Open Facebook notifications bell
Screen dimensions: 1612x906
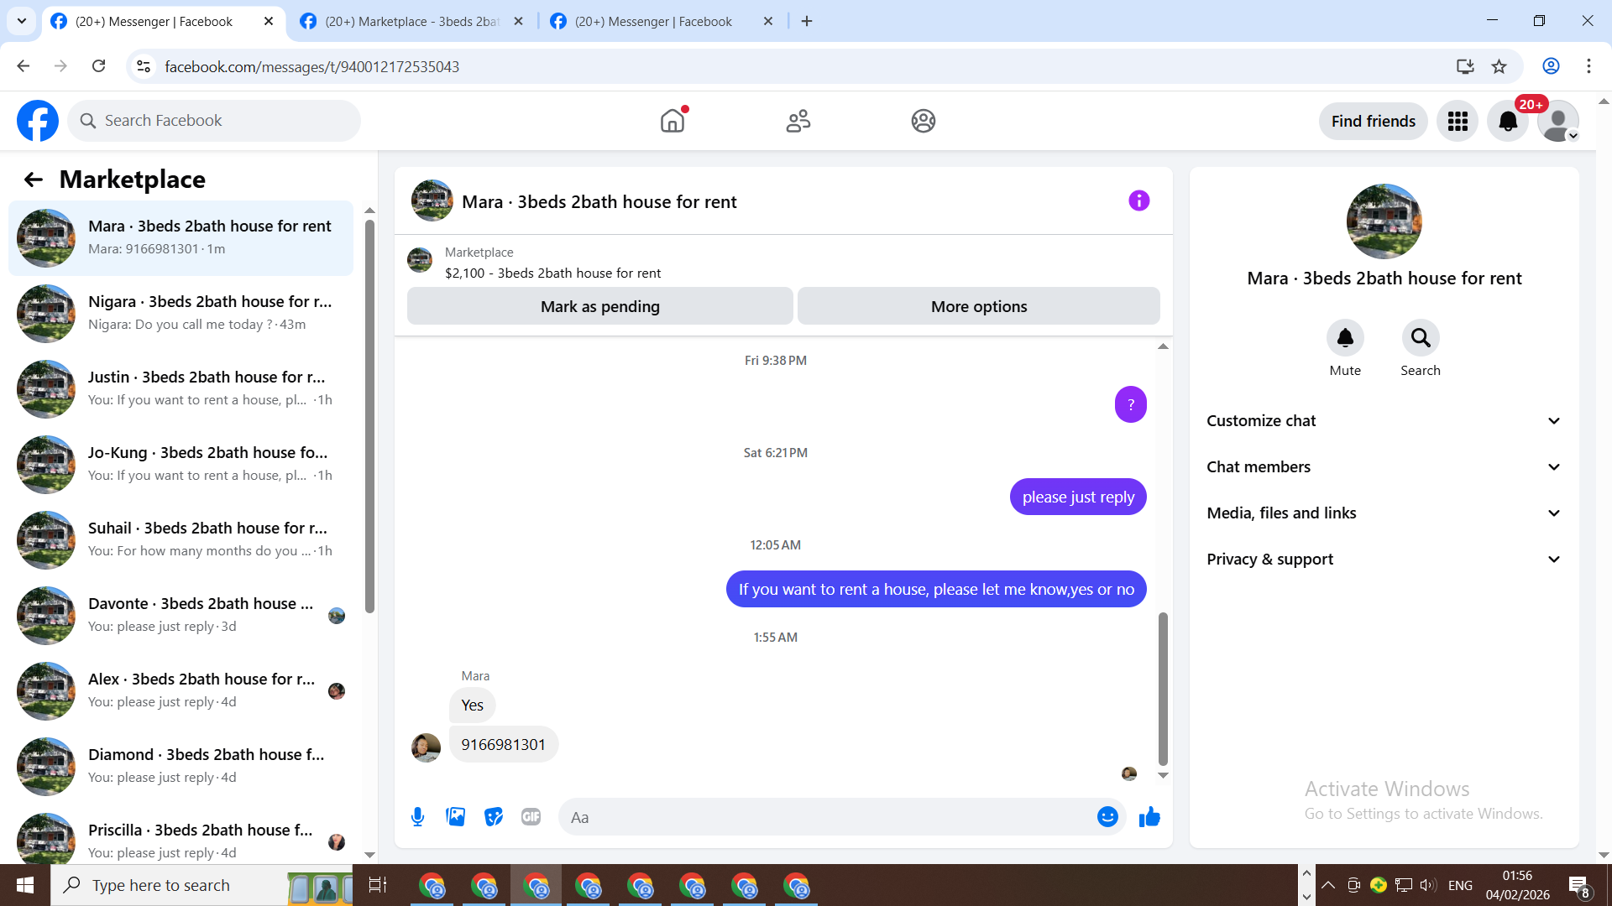point(1508,122)
